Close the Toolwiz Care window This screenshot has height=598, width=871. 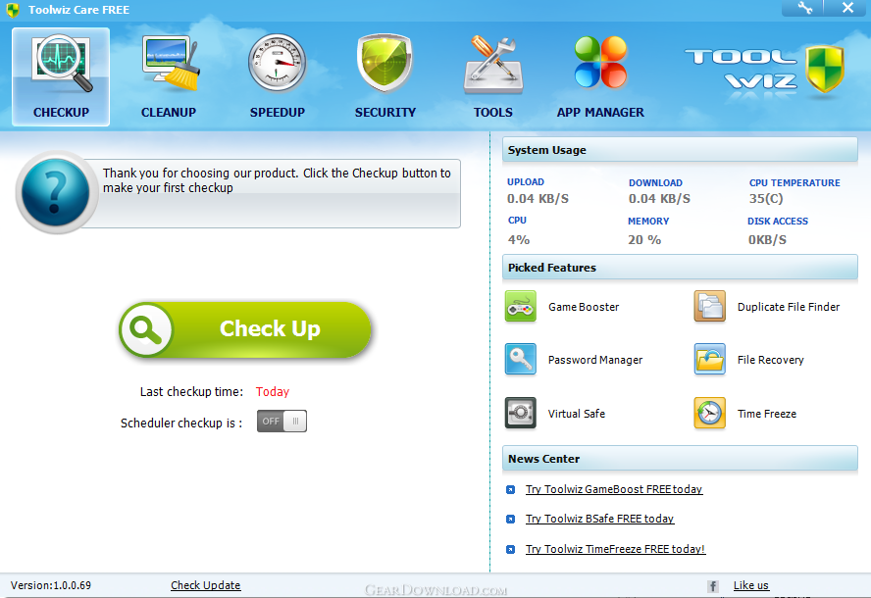847,8
